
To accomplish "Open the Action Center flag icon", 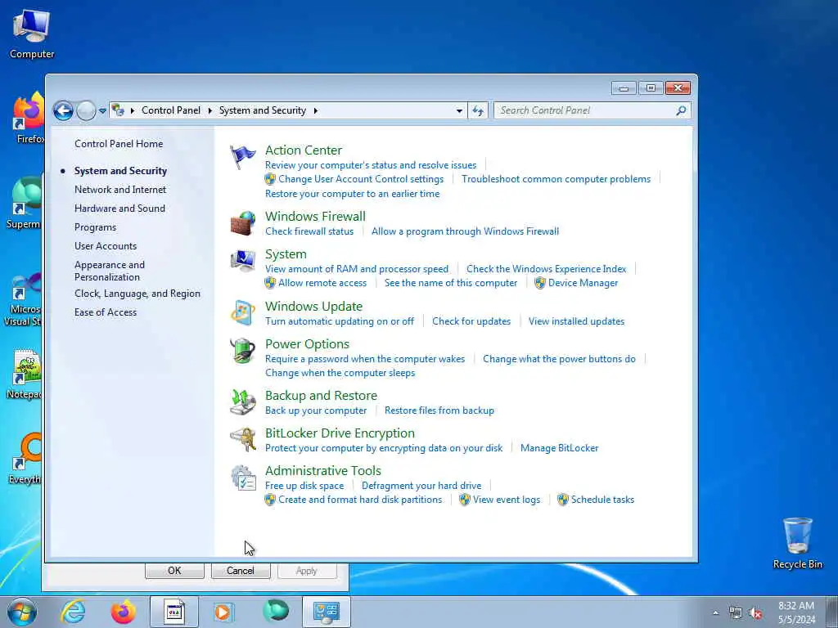I will point(243,157).
